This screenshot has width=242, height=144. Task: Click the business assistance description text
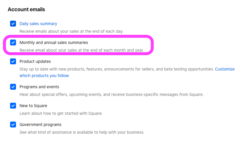(x=82, y=132)
